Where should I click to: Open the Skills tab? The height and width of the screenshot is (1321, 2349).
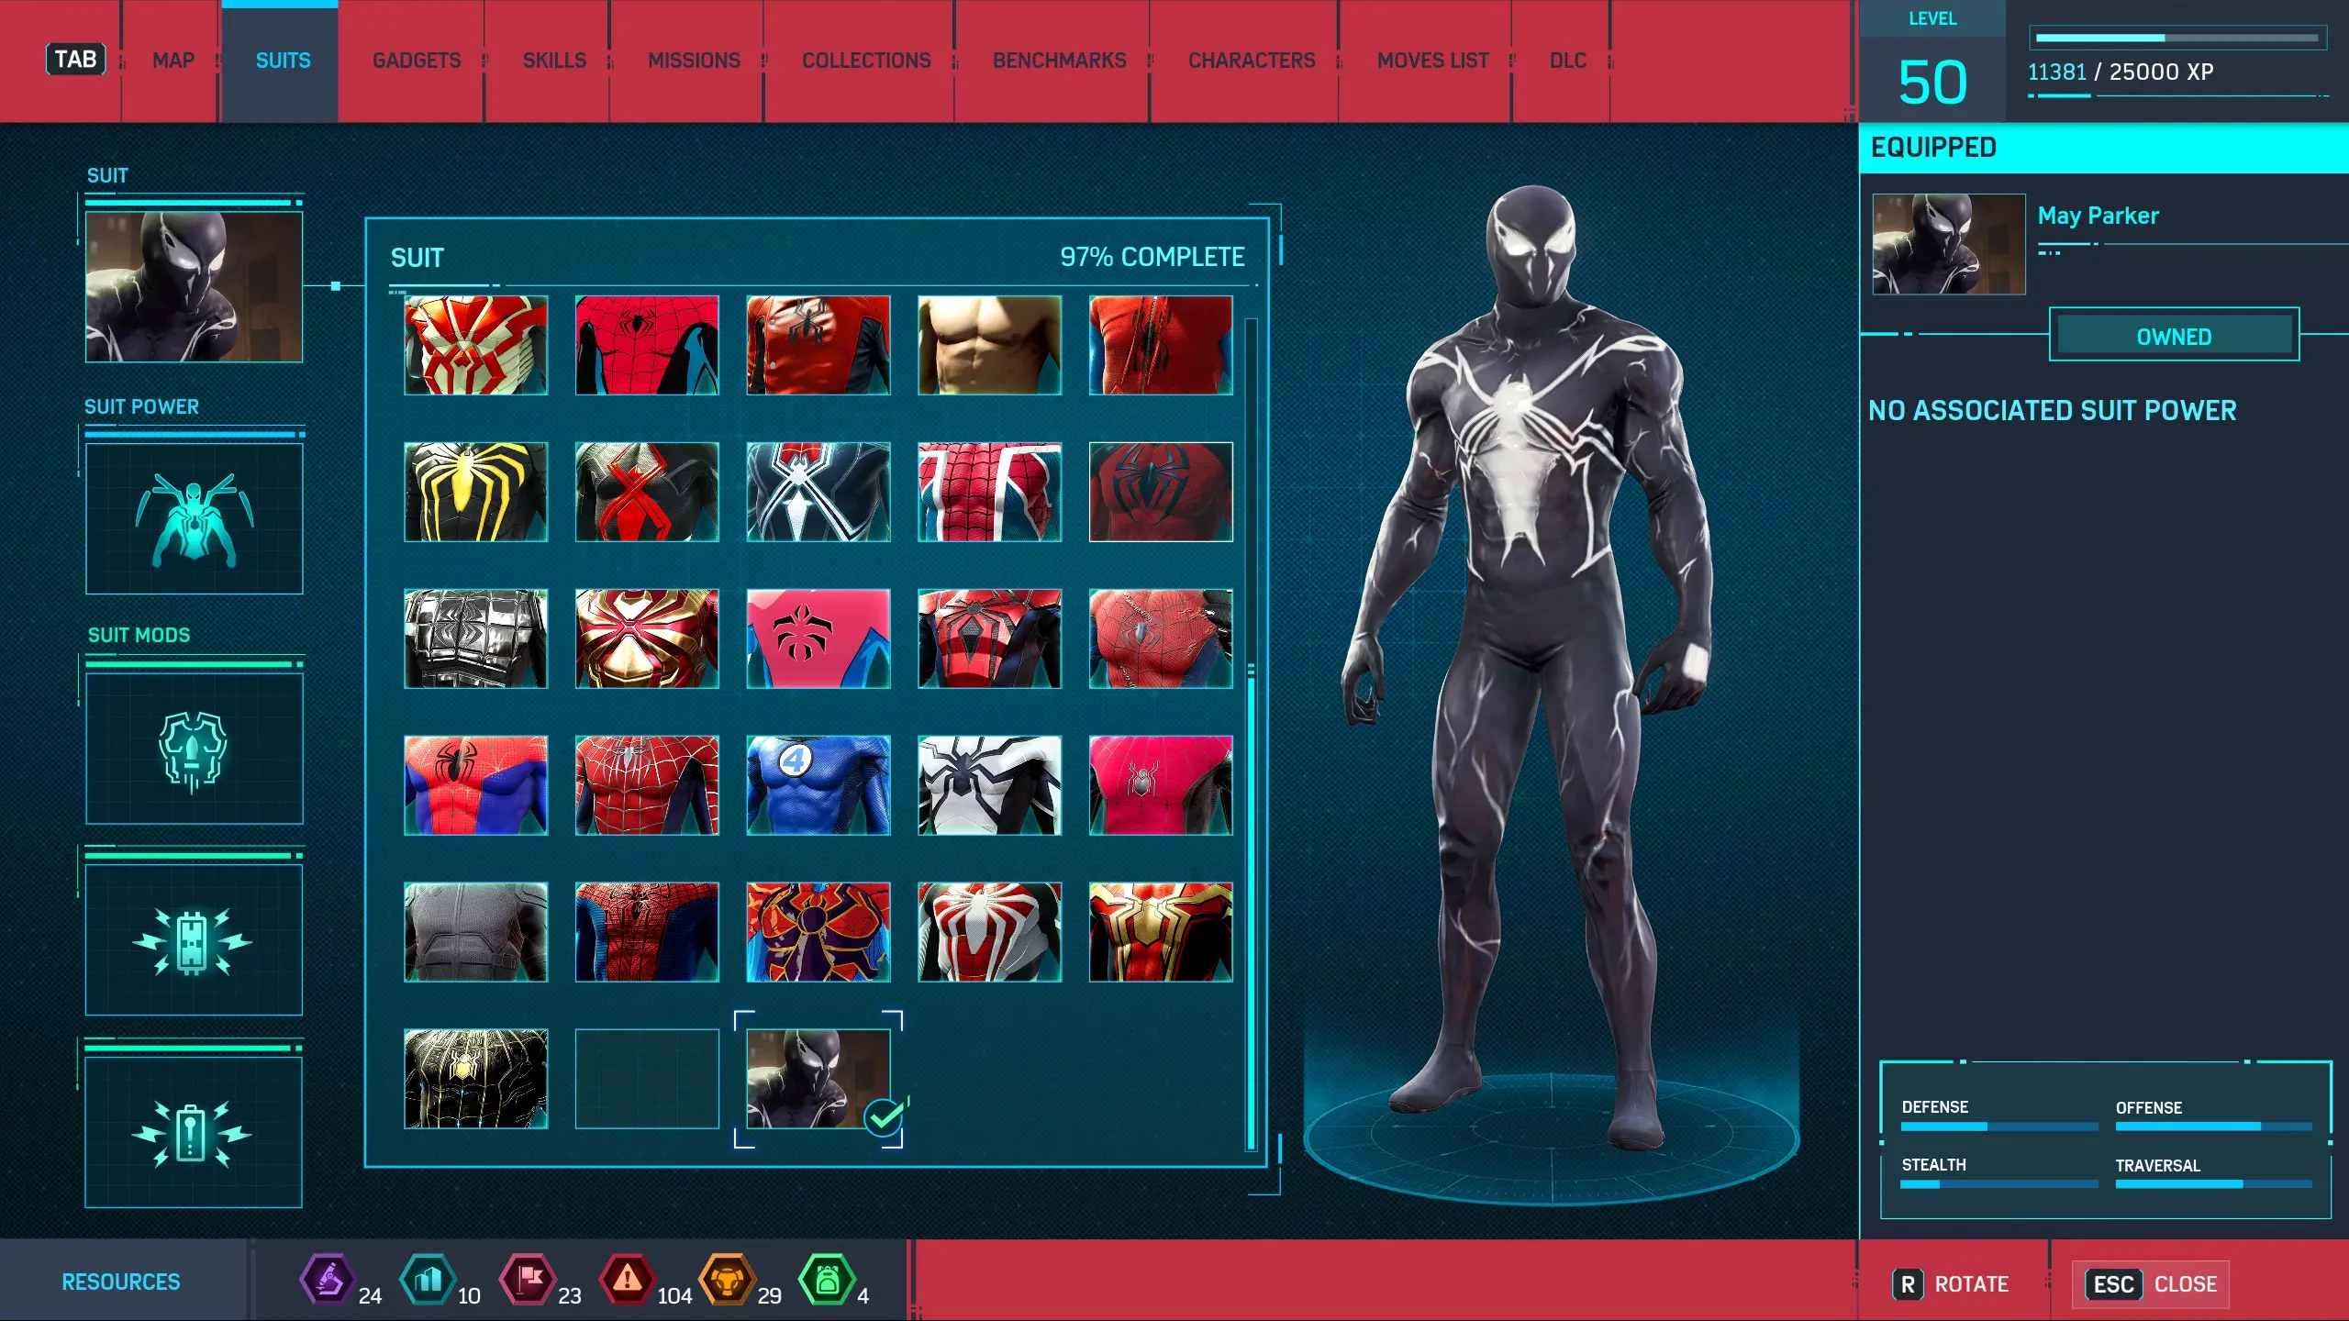[554, 61]
